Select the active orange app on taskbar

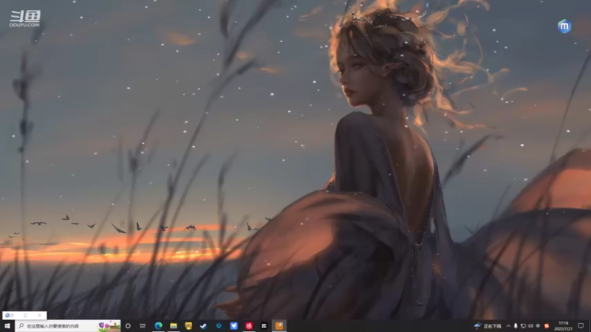click(x=279, y=326)
